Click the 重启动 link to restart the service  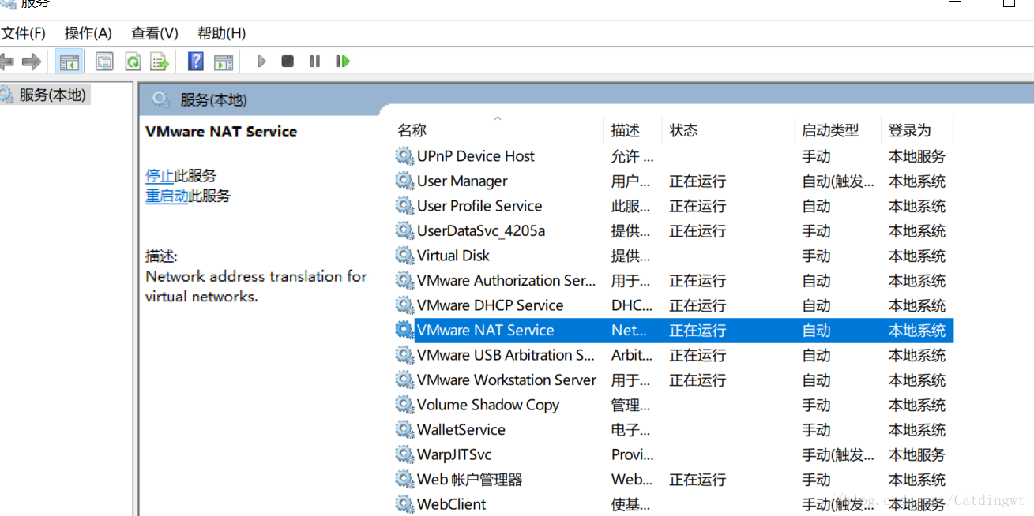(167, 196)
